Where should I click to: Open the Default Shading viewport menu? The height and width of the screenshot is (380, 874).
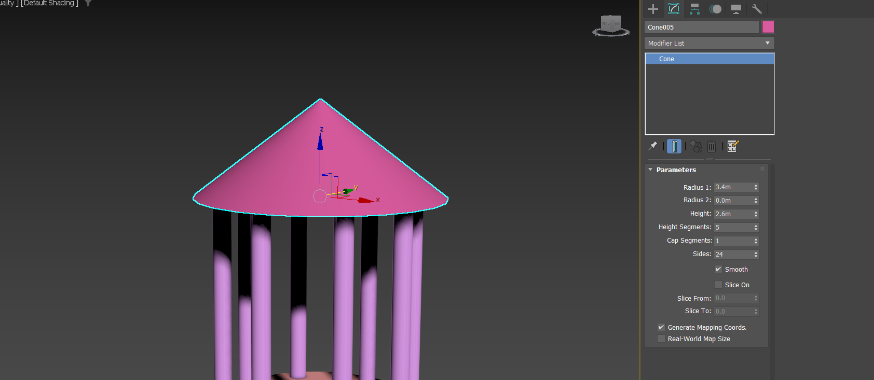click(x=49, y=3)
